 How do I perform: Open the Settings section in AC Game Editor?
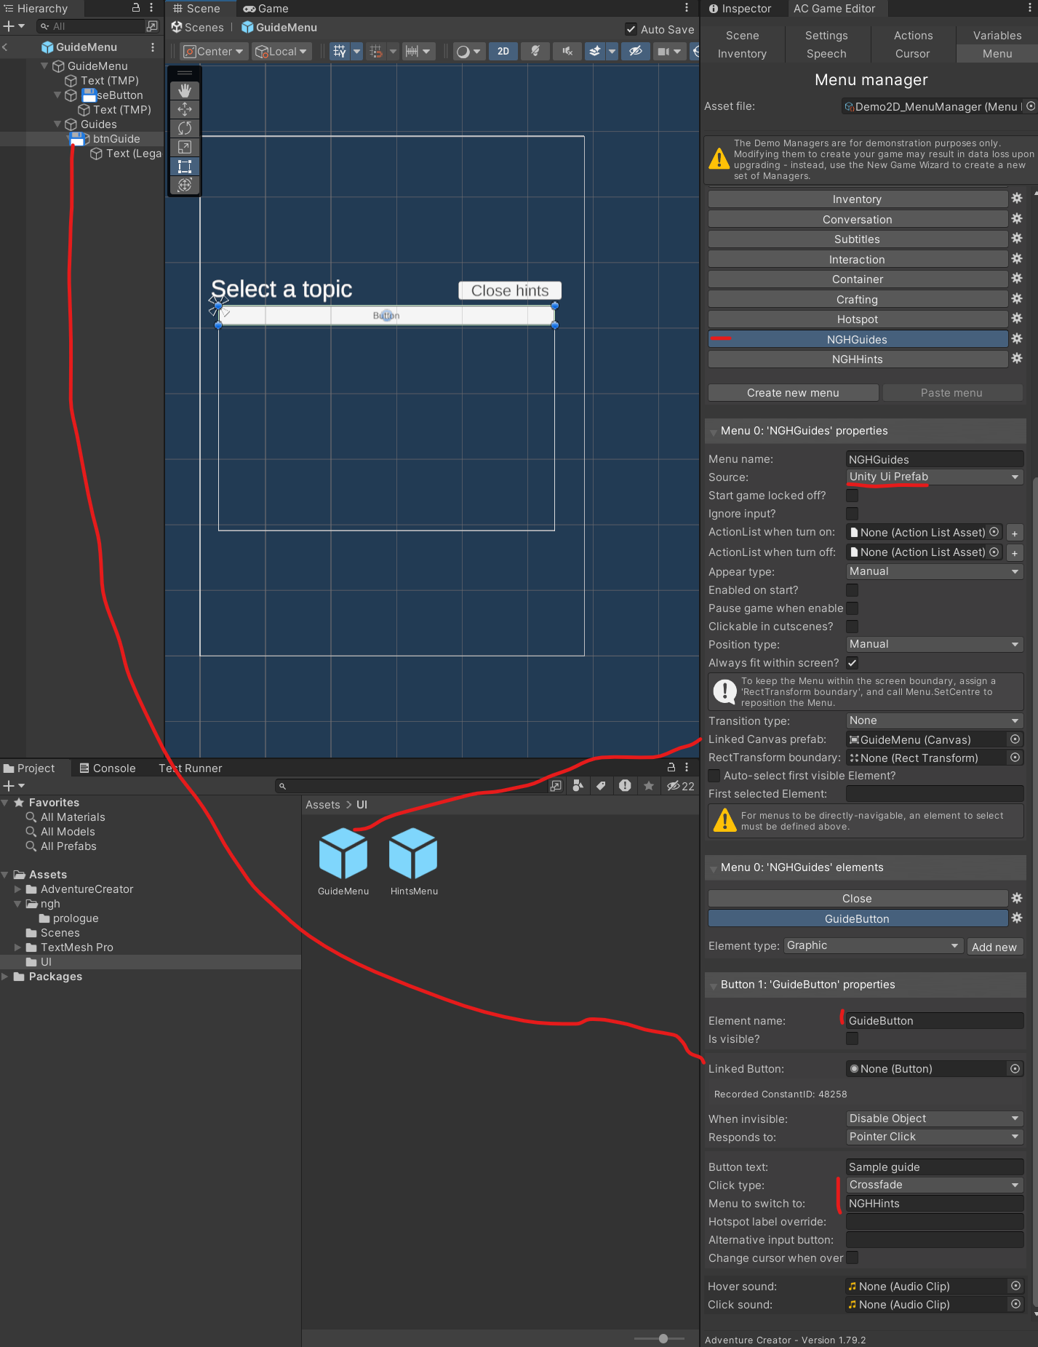(x=826, y=35)
